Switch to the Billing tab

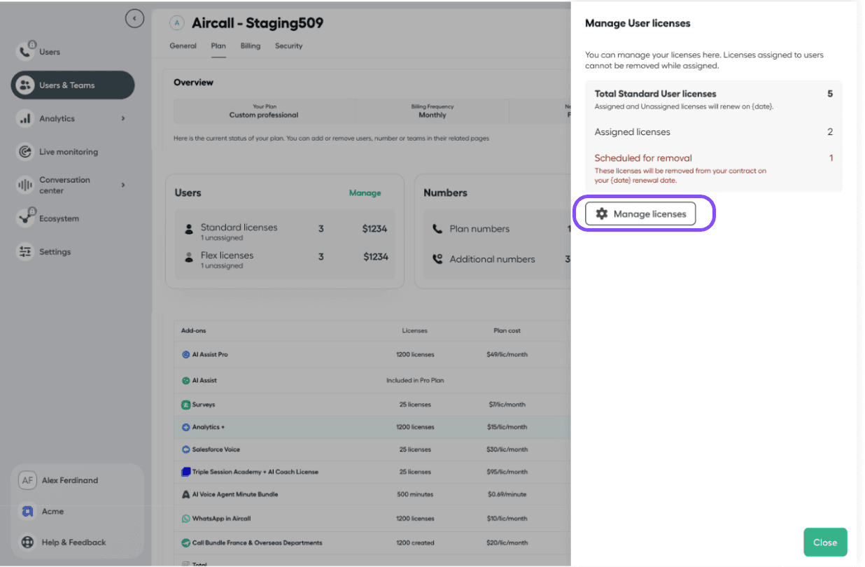pos(251,46)
